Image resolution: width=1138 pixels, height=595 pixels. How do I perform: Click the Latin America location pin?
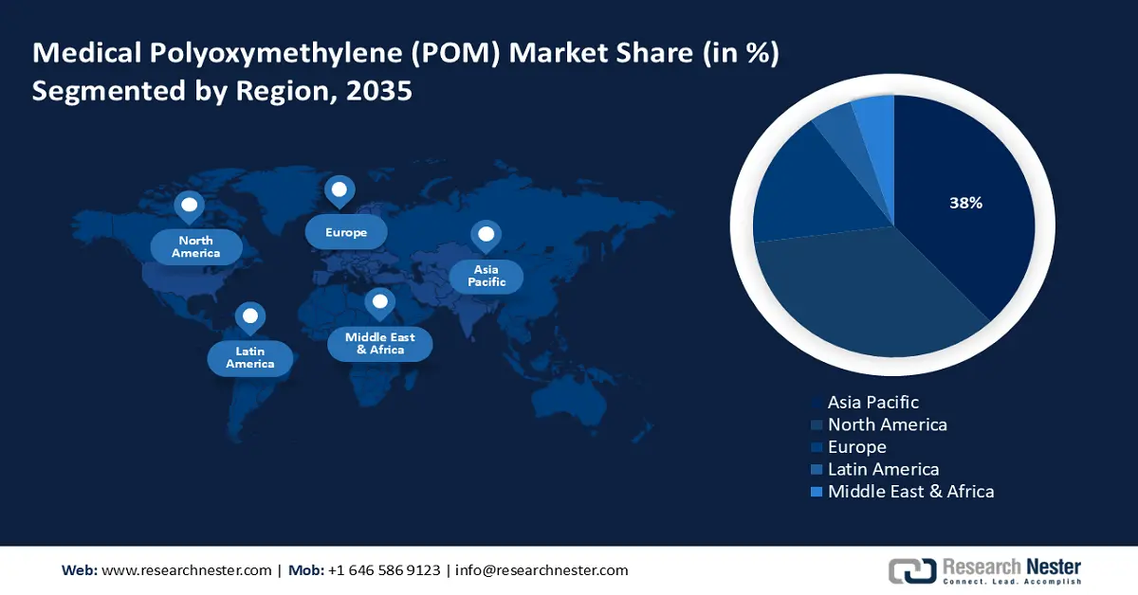[x=249, y=316]
